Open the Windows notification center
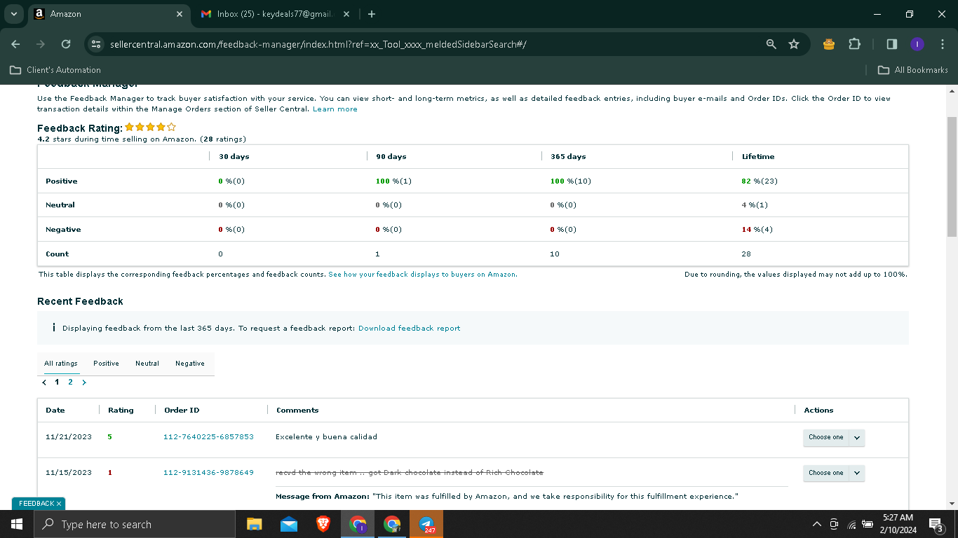 click(936, 524)
